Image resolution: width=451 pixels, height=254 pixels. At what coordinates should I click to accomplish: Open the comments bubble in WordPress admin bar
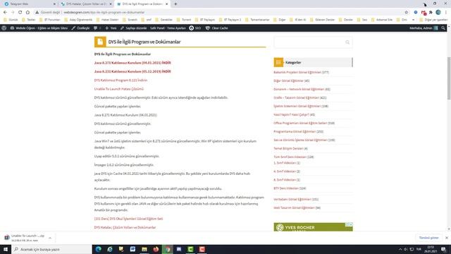[96, 28]
